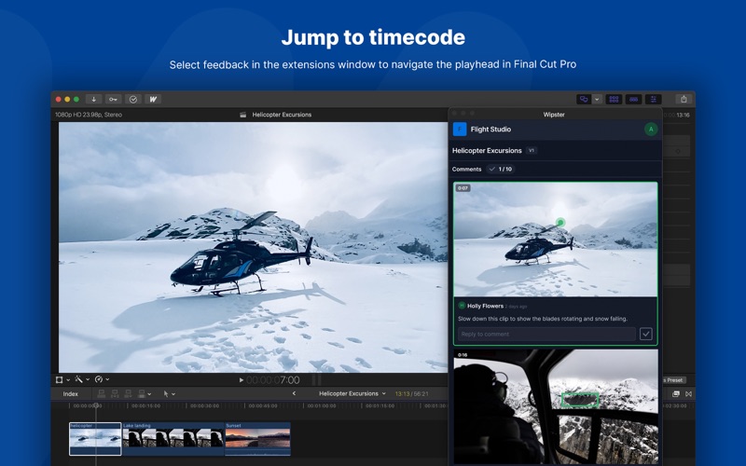This screenshot has width=746, height=466.
Task: Click the workflow extensions icon in Final Cut toolbar
Action: coord(584,100)
